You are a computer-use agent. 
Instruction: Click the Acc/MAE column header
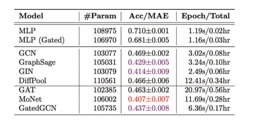tap(149, 16)
